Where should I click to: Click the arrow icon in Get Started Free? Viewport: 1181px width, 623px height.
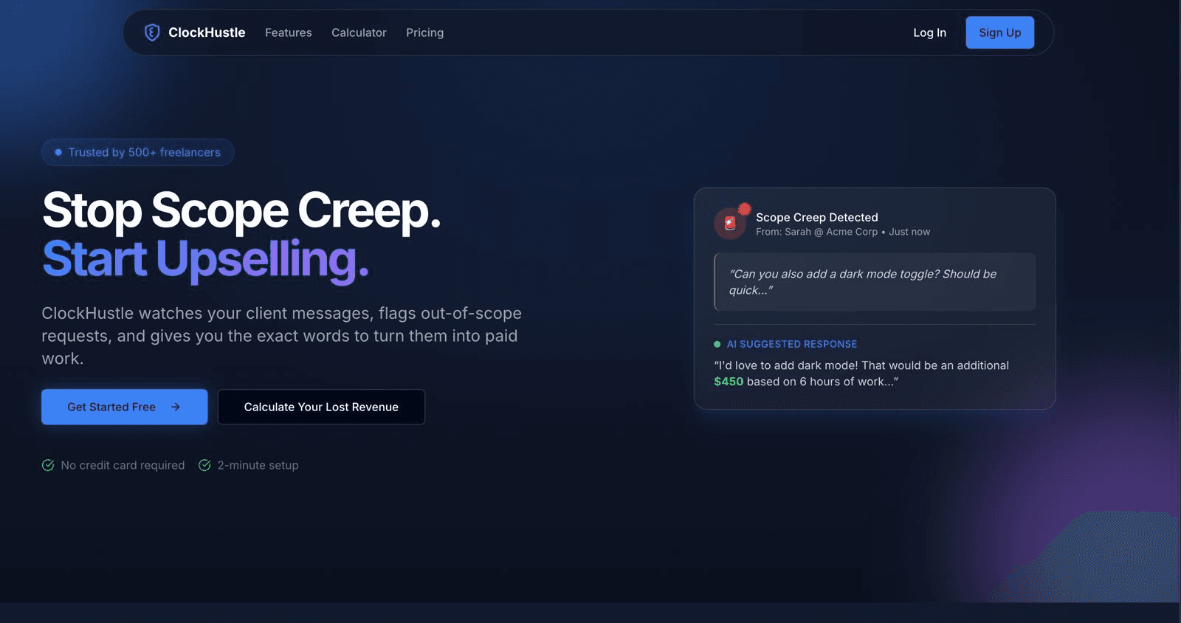(176, 407)
